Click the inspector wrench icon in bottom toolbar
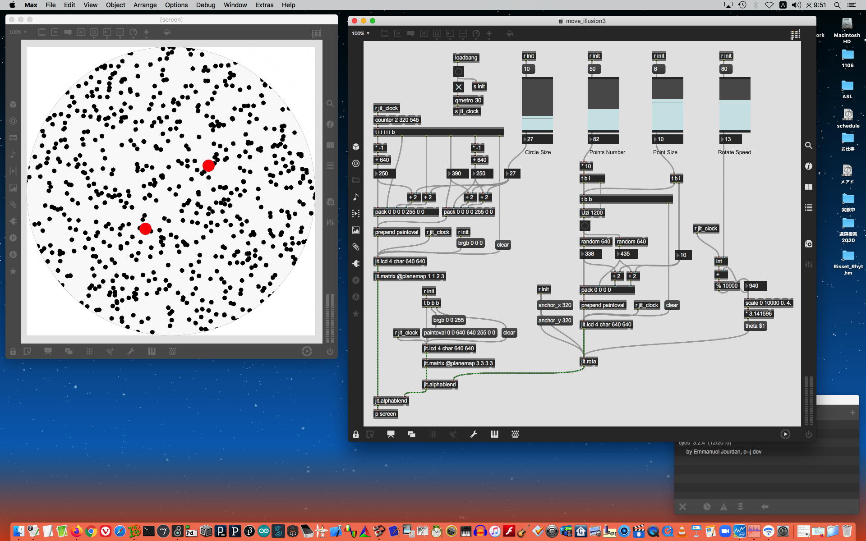 pos(474,434)
